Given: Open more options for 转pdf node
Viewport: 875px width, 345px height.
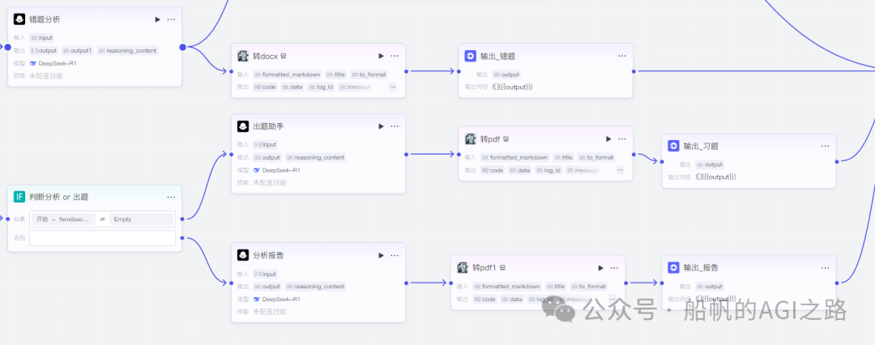Looking at the screenshot, I should (x=621, y=139).
